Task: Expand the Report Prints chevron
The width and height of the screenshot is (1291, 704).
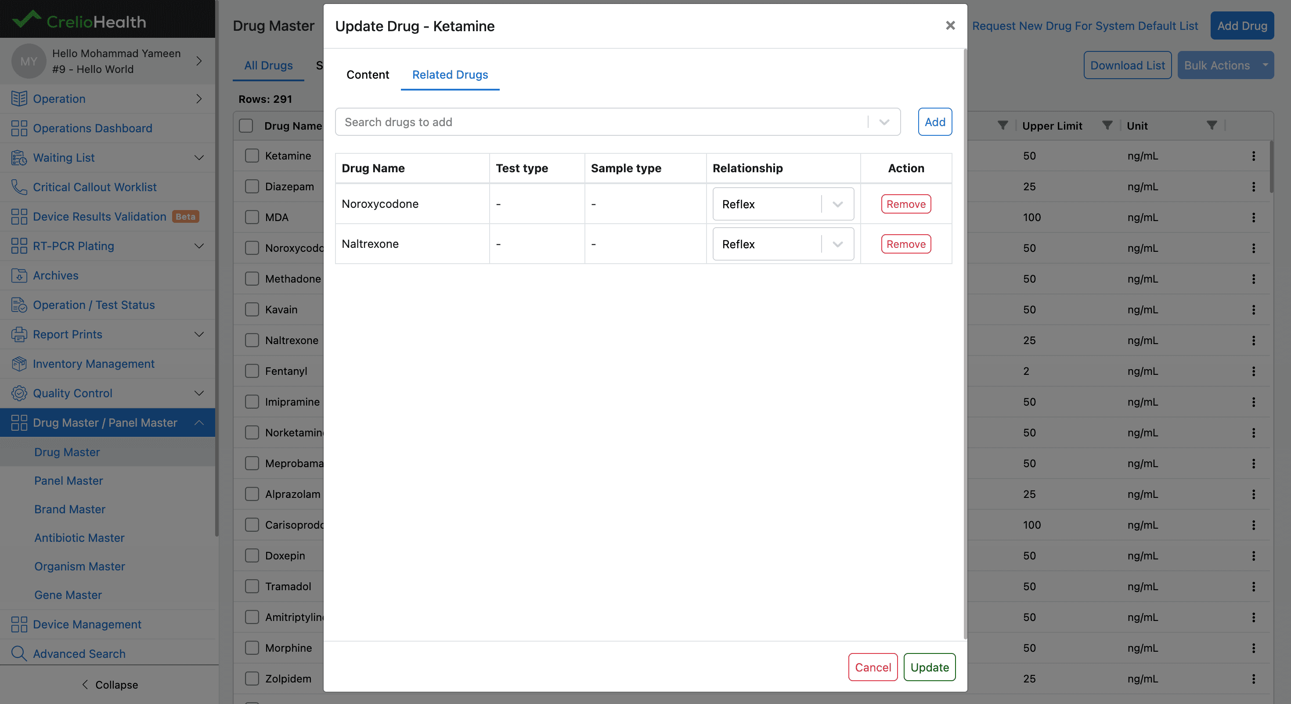Action: pyautogui.click(x=199, y=334)
